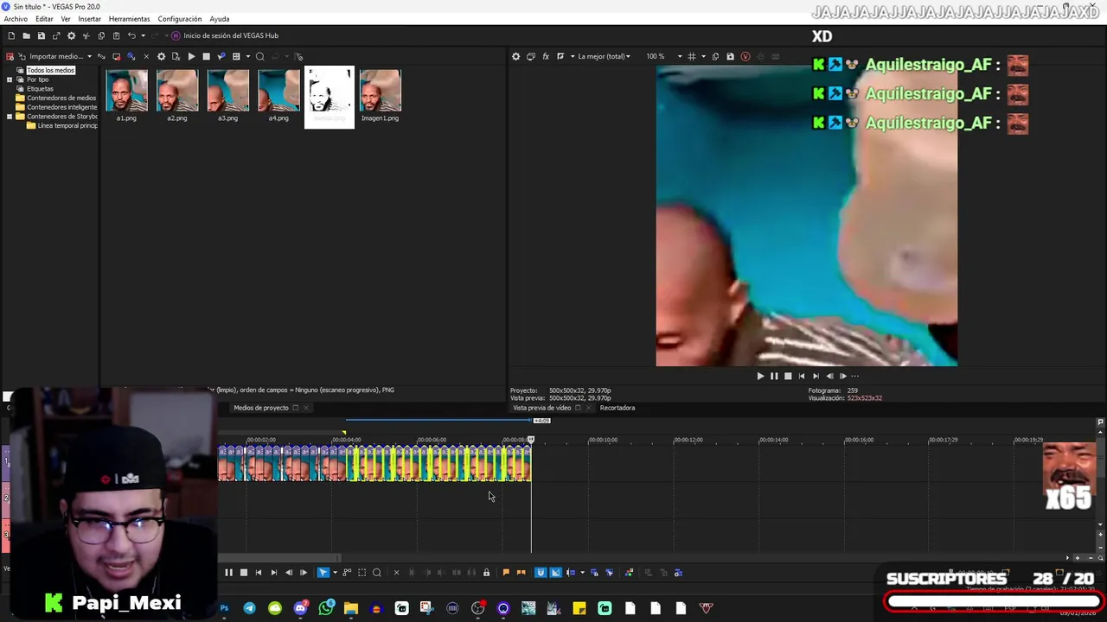Open the Ayuda menu
This screenshot has width=1107, height=622.
click(220, 19)
